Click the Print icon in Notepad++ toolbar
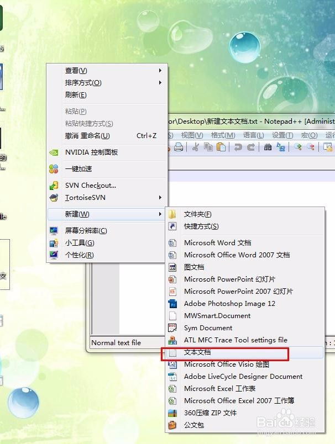Screen dimensions: 335x444 click(x=178, y=147)
